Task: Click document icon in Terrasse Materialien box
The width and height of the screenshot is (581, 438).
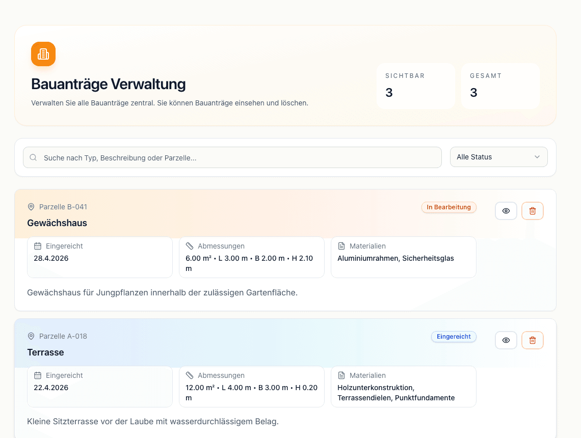Action: click(x=341, y=375)
